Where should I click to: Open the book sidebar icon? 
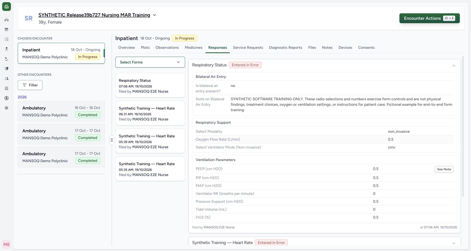click(7, 69)
